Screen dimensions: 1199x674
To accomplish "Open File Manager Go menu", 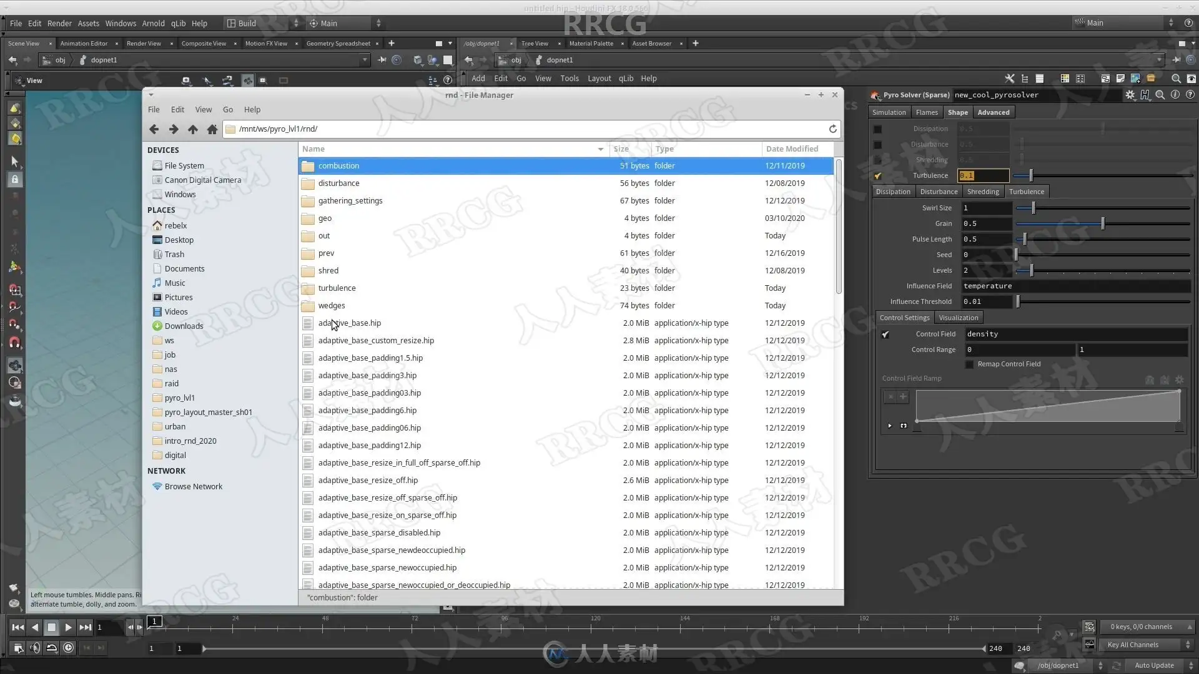I will point(228,110).
